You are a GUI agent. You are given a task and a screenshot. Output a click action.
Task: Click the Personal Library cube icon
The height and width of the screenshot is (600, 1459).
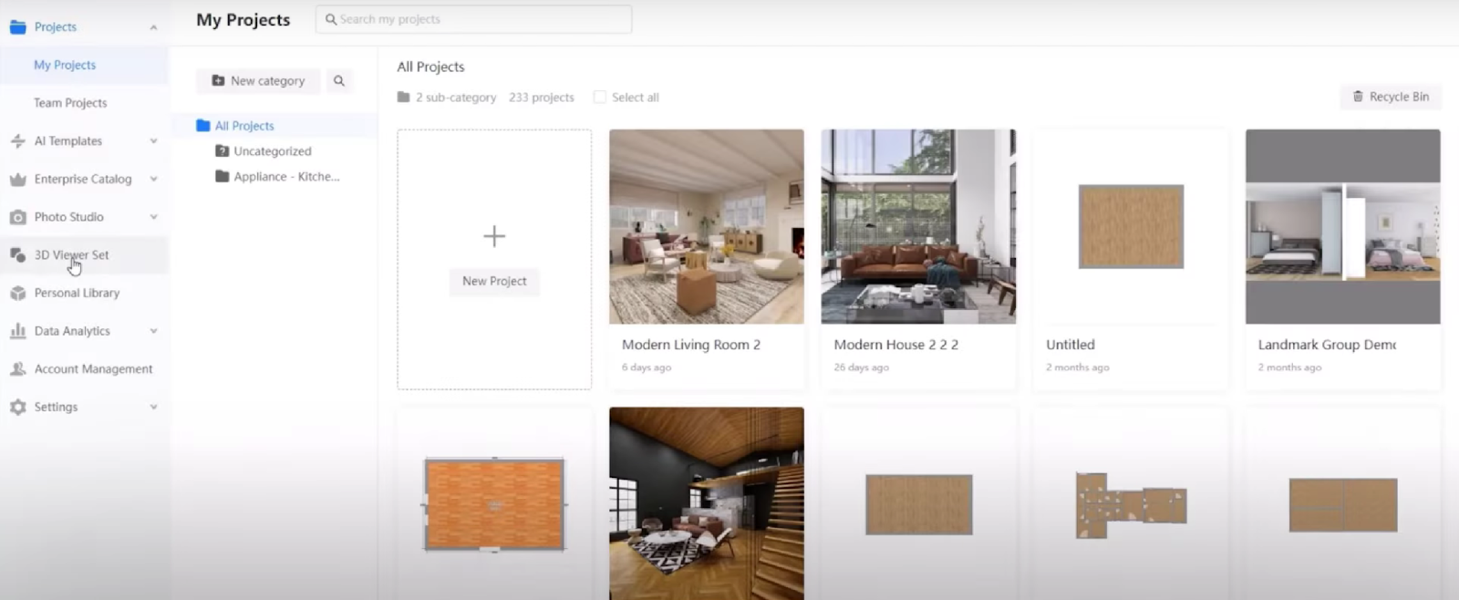pyautogui.click(x=17, y=294)
